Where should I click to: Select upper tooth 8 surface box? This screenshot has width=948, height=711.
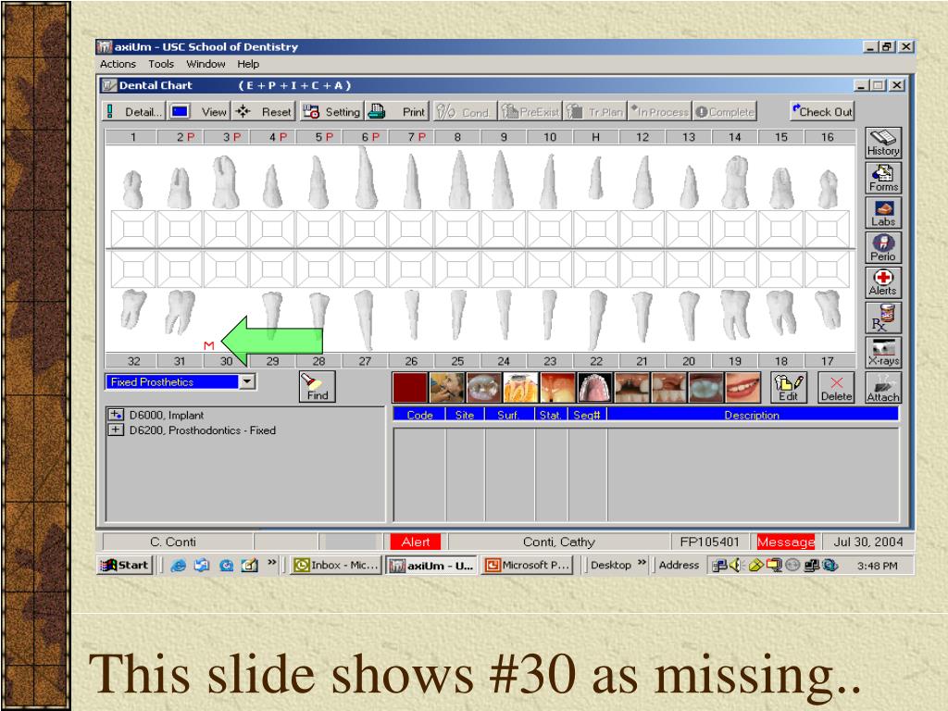[x=457, y=229]
